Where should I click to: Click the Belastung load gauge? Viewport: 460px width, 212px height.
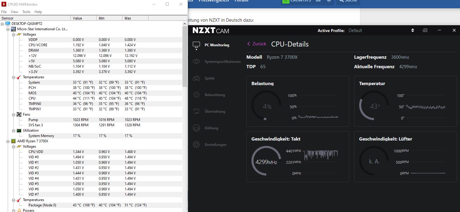[266, 105]
